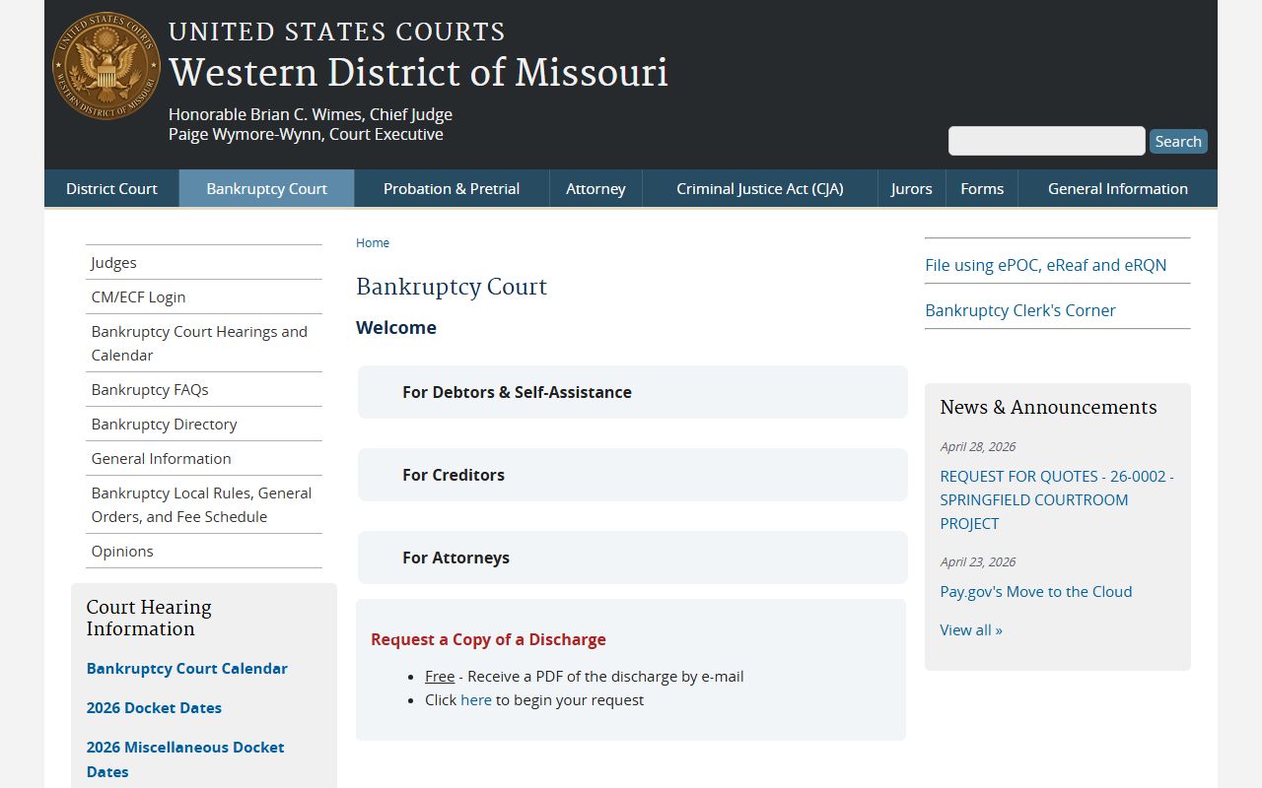1262x788 pixels.
Task: Click 'here' to begin discharge request
Action: (x=476, y=699)
